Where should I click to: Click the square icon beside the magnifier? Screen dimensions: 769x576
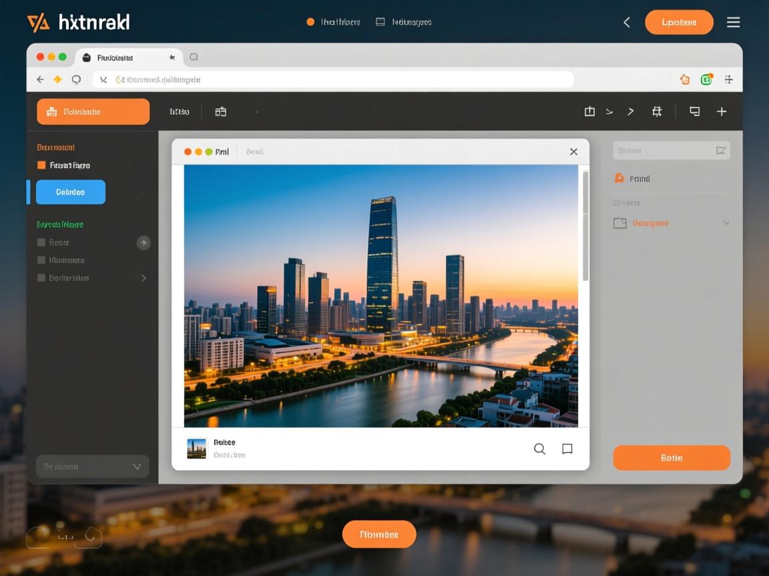point(567,449)
